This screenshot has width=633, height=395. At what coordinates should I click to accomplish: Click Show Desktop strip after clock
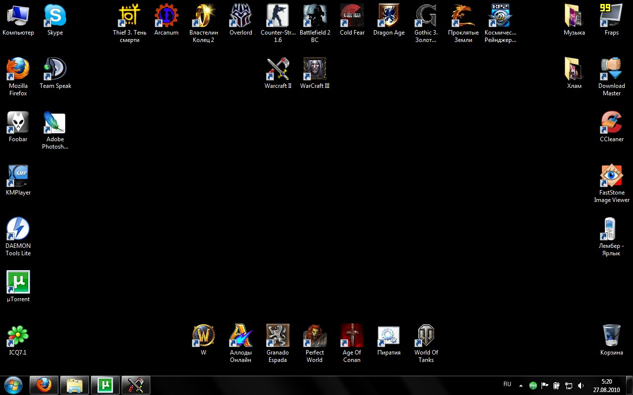629,386
